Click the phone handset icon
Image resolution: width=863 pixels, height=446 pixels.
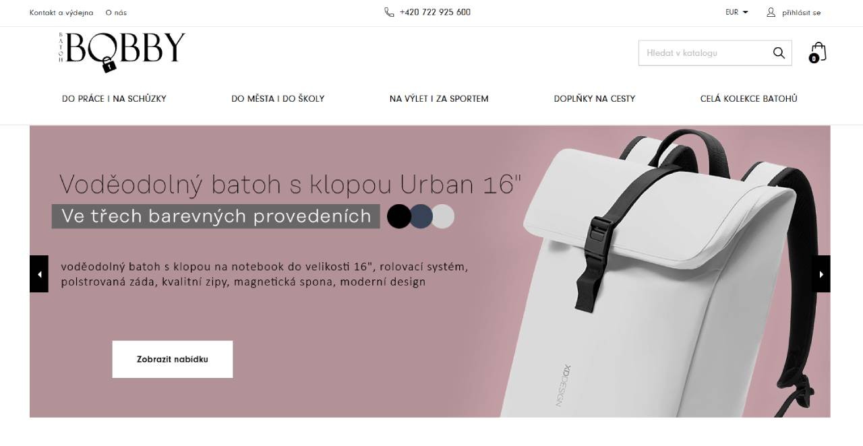(x=389, y=12)
